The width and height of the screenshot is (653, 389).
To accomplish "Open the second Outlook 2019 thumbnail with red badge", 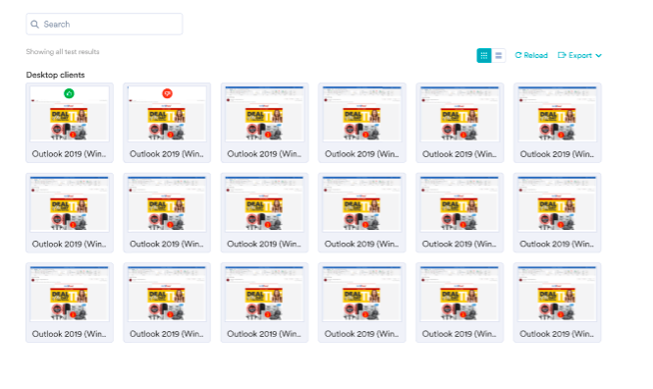I will coord(167,114).
